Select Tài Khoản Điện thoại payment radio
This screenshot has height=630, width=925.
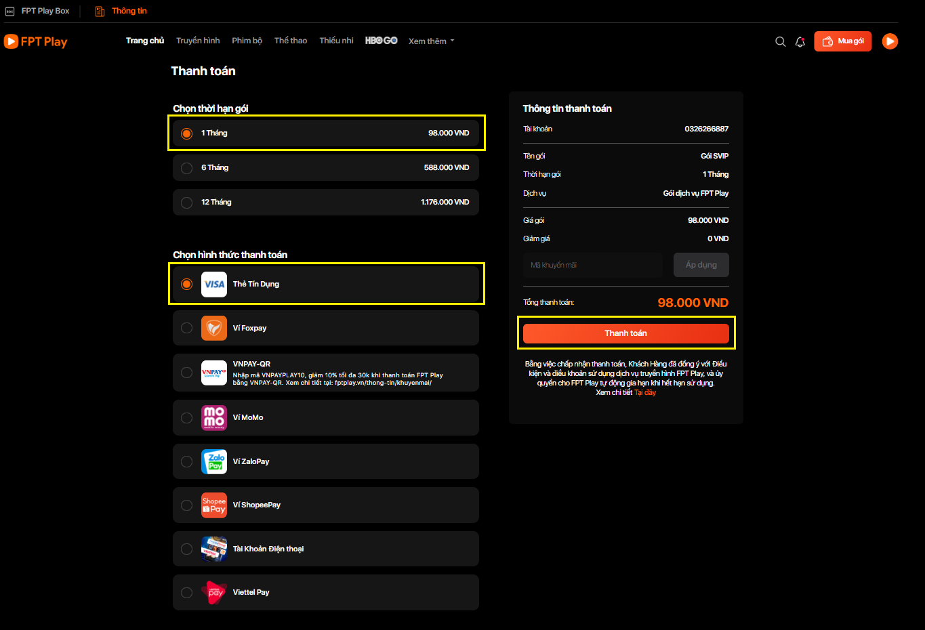(186, 549)
